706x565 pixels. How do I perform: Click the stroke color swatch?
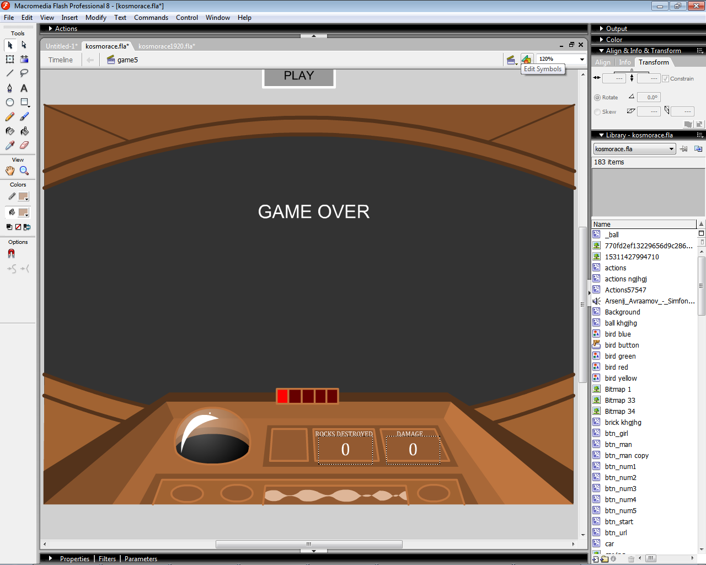(23, 196)
